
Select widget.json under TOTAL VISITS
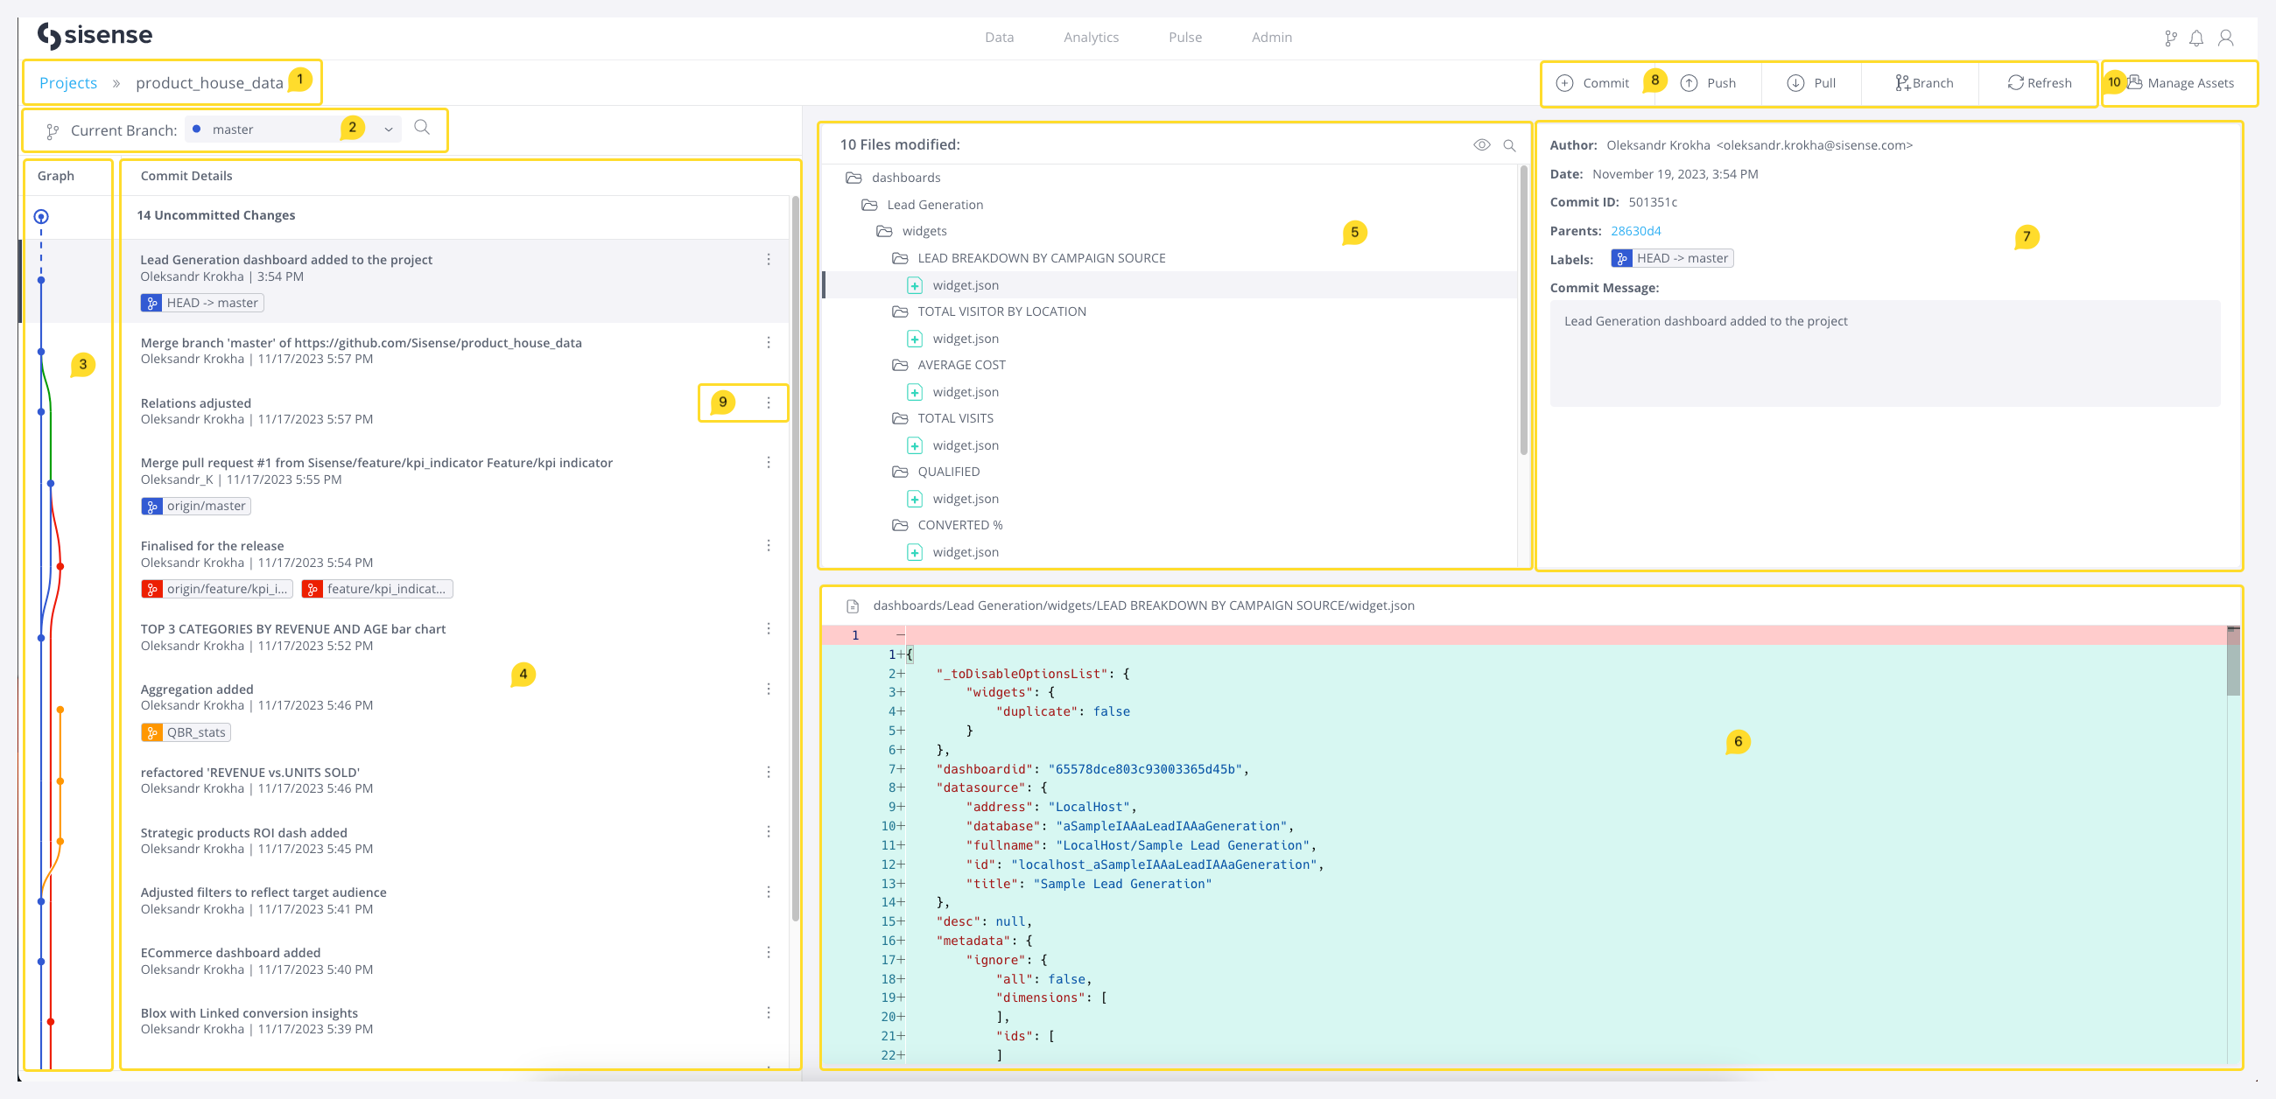965,445
